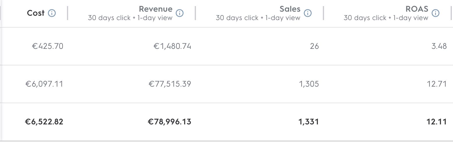Viewport: 453px width, 143px height.
Task: Select the total cost €6,522.82
Action: [x=44, y=121]
